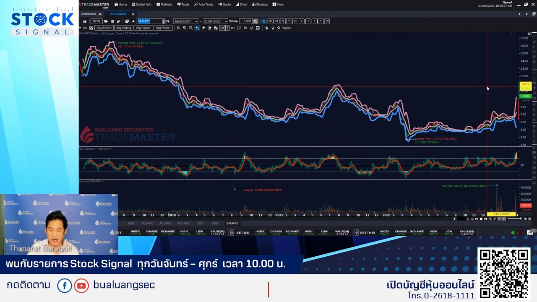Select the SET bottom chart tab
Screen dimensions: 537x302
coord(201,224)
